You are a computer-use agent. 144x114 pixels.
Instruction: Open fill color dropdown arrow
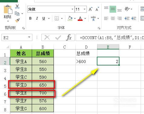75,18
